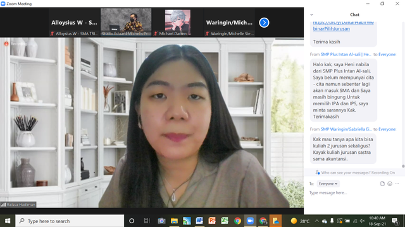Open sender SMP Plus Intan Al-sali name
This screenshot has height=227, width=405.
(346, 54)
